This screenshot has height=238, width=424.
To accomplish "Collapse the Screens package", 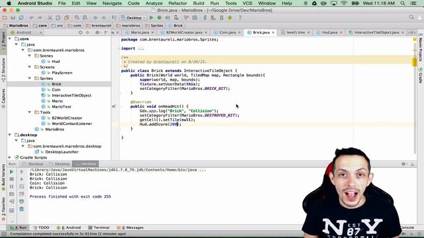I will point(29,67).
